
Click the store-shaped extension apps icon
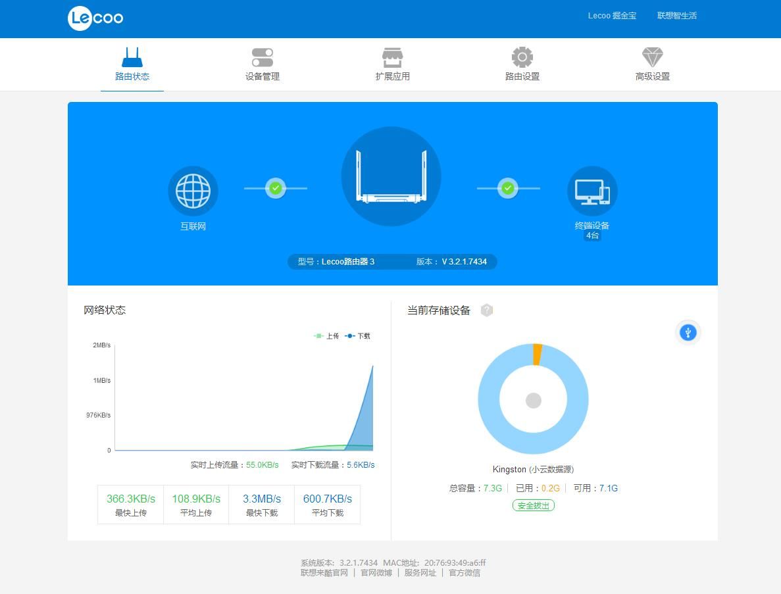tap(393, 57)
